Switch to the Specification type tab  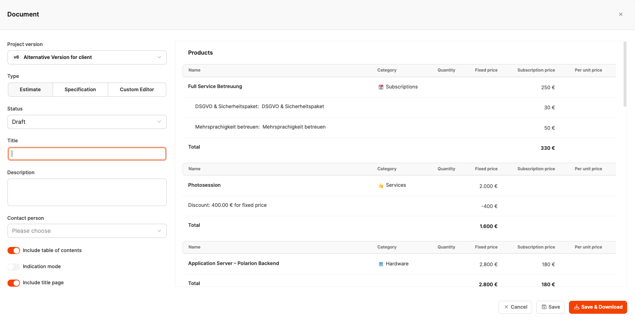click(x=80, y=90)
